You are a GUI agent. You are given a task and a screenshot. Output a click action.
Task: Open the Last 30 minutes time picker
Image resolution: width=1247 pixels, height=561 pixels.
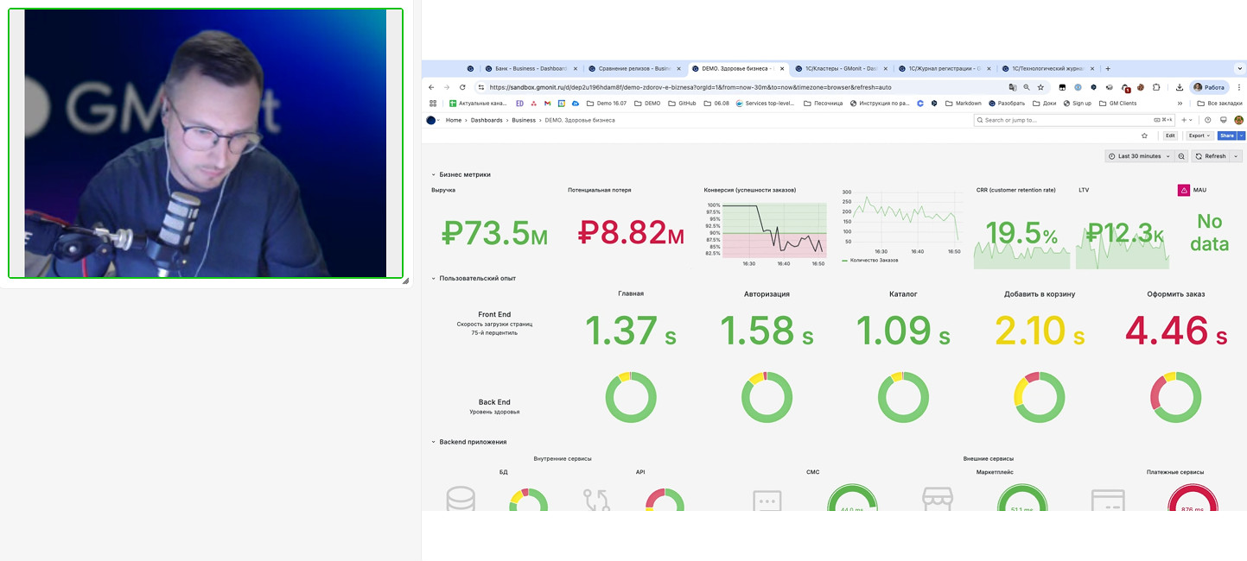tap(1139, 156)
